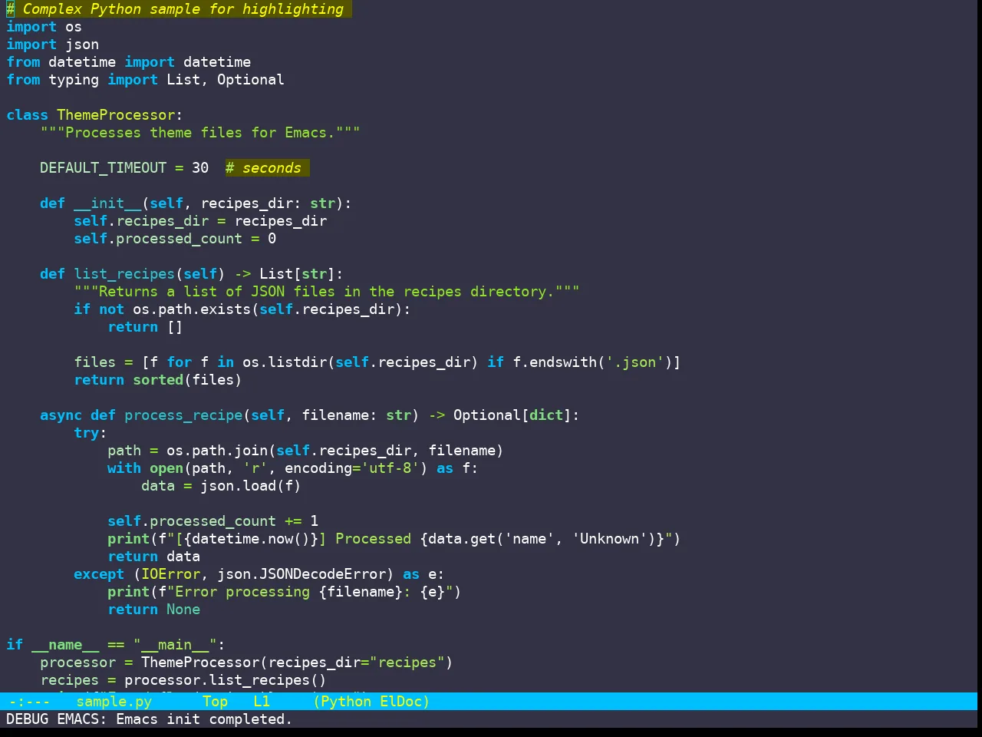The image size is (982, 737).
Task: Click 'return data' statement
Action: click(153, 557)
